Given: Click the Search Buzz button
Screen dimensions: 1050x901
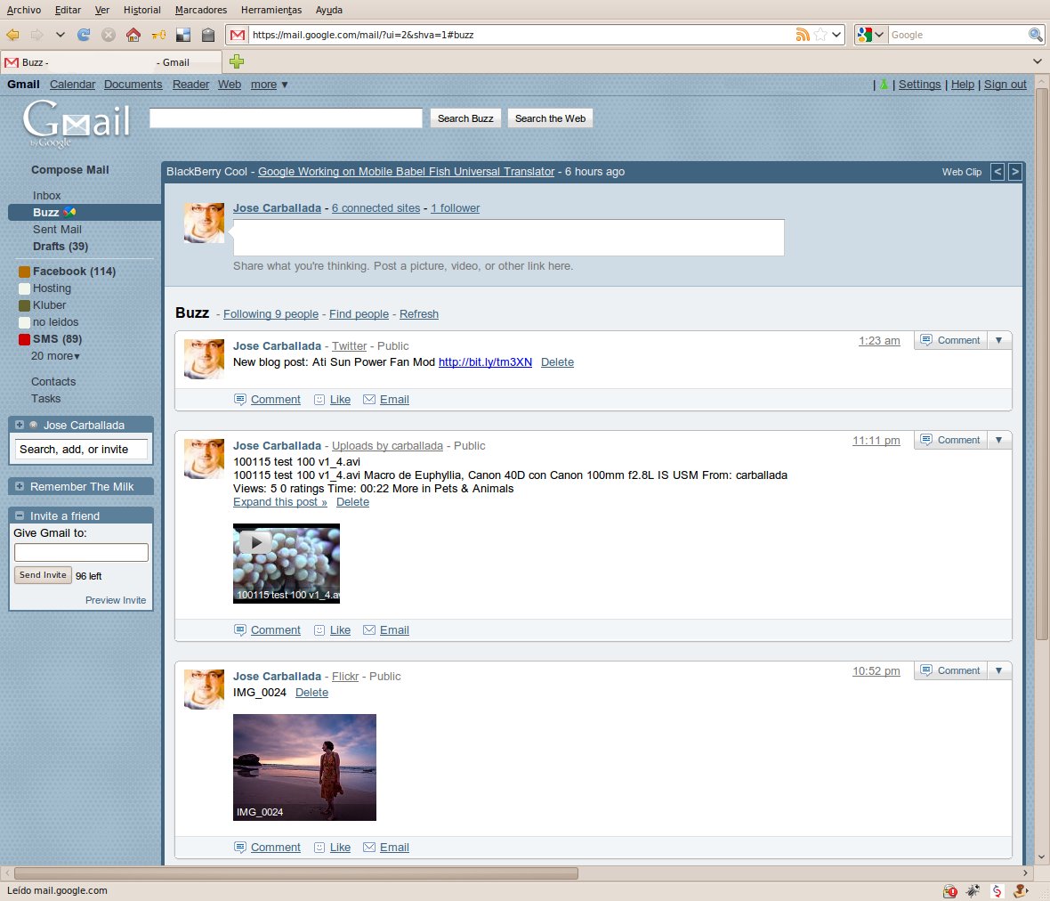Looking at the screenshot, I should (x=465, y=118).
